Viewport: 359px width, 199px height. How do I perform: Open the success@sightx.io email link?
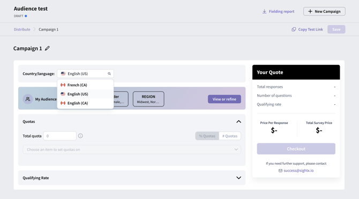[298, 171]
